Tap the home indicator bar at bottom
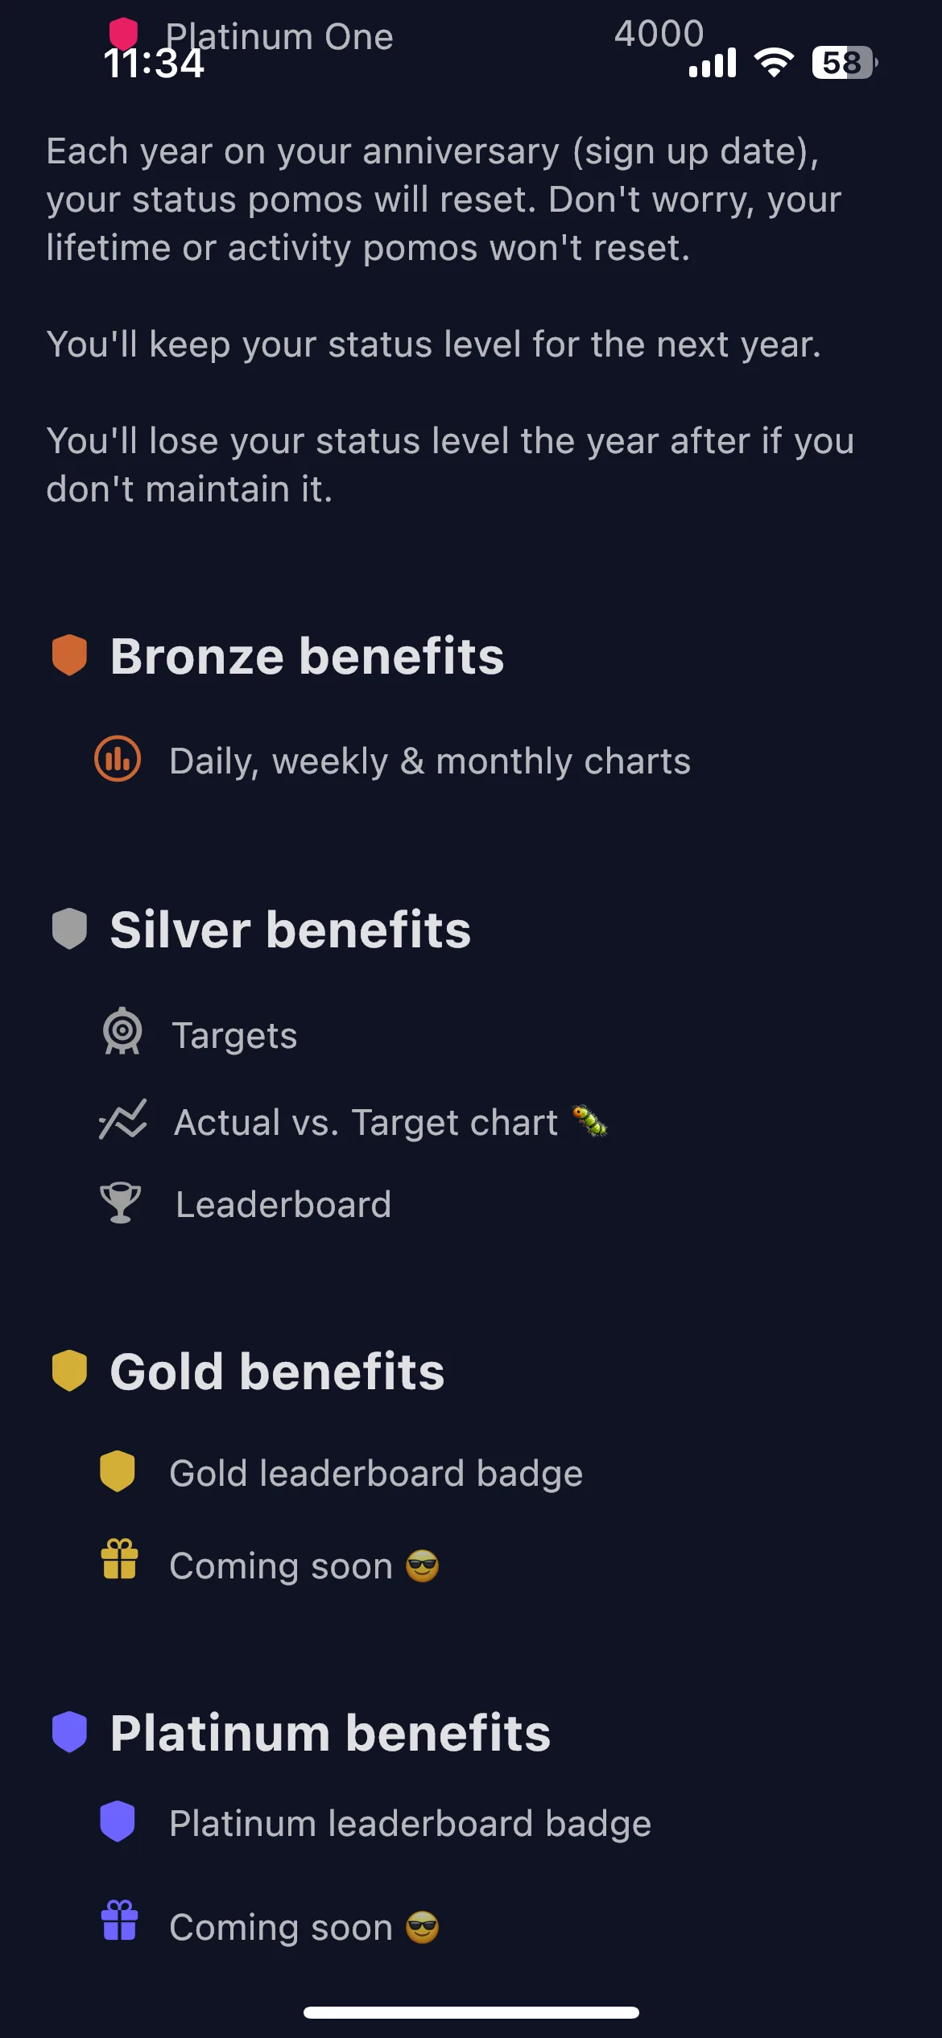The image size is (942, 2038). pos(471,2012)
